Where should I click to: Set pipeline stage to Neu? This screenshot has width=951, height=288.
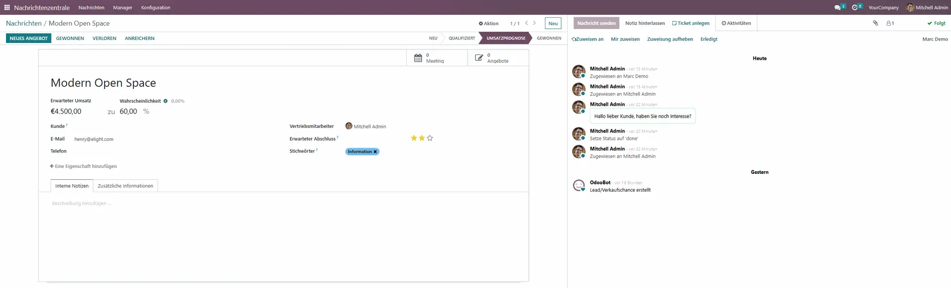tap(433, 38)
